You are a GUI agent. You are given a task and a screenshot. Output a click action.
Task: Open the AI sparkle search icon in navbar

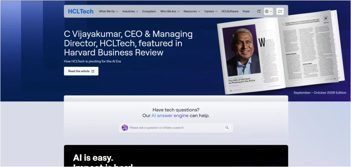259,11
